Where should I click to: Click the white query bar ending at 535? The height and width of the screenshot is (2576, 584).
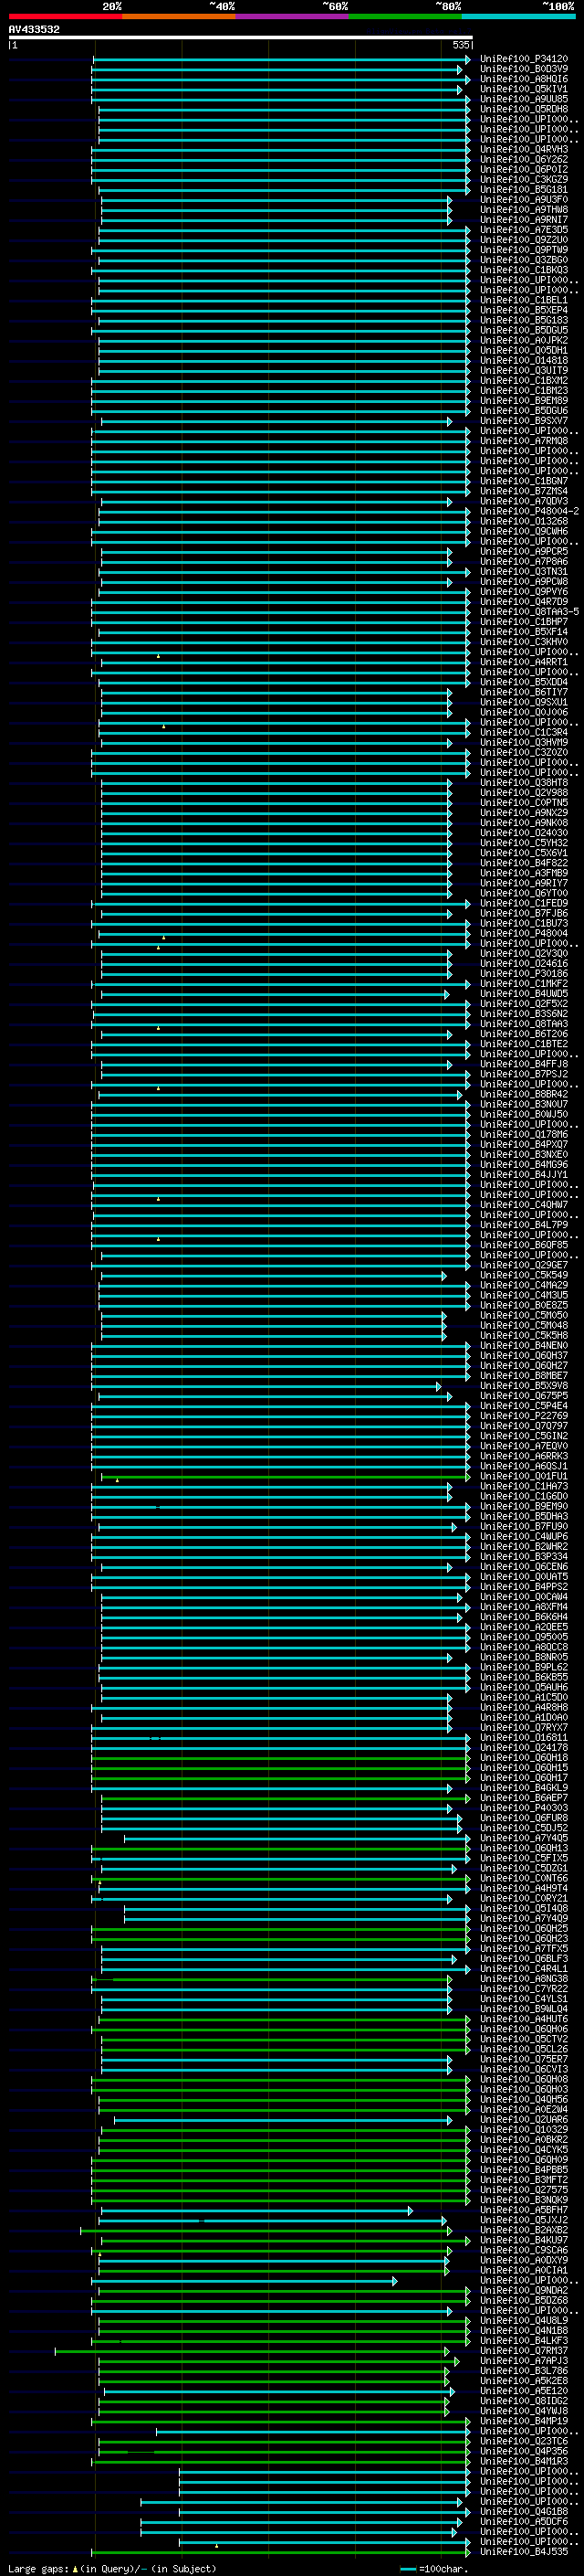(x=240, y=38)
